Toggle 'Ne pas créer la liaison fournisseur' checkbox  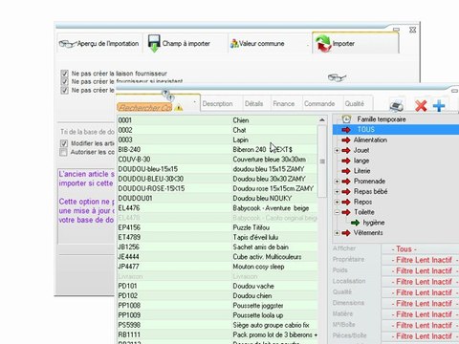click(x=64, y=74)
